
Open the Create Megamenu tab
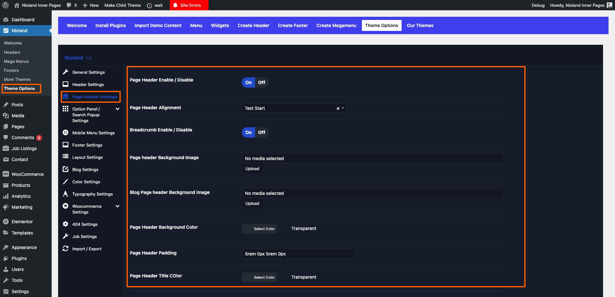click(336, 25)
